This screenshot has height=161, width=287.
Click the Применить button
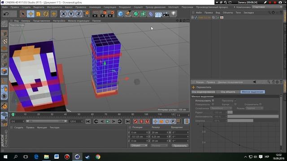pos(180,145)
